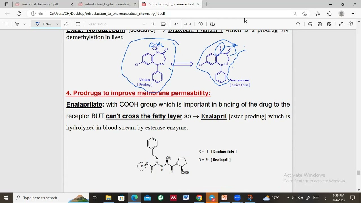361x203 pixels.
Task: Open the Favorites list icon
Action: tap(318, 14)
